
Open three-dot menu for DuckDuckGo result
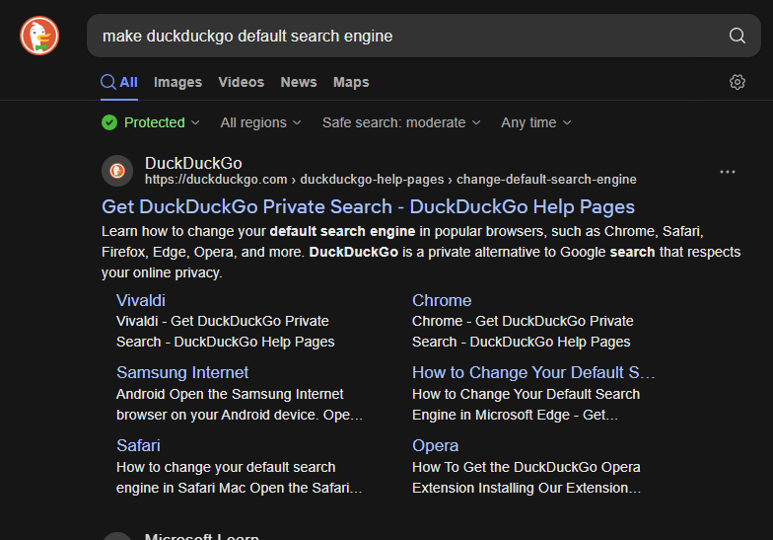point(728,172)
